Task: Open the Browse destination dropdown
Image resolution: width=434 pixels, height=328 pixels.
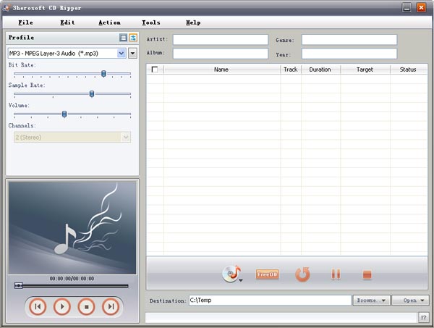Action: coord(372,300)
